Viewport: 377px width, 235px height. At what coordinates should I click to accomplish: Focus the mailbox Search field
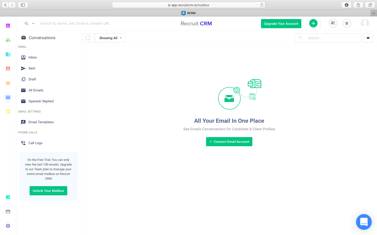tap(328, 38)
